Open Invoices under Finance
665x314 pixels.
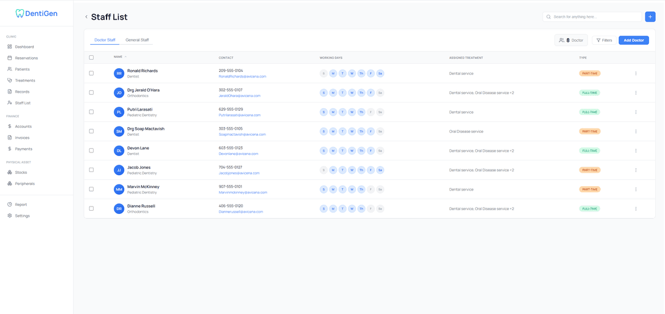click(18, 138)
